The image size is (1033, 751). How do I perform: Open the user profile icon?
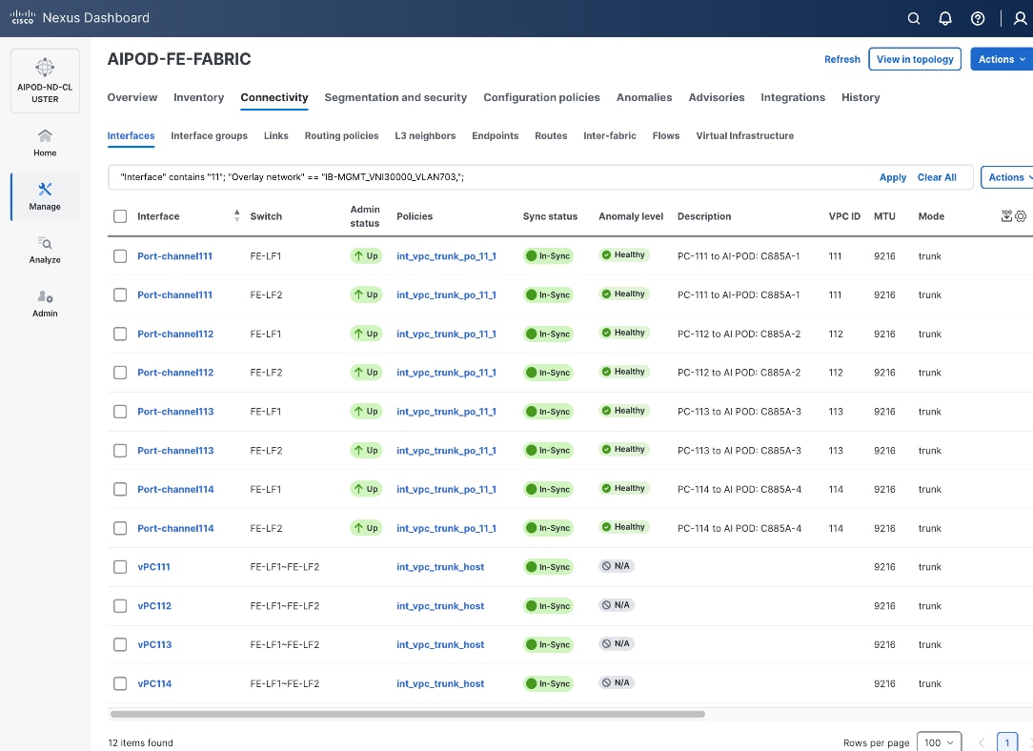pyautogui.click(x=1020, y=18)
